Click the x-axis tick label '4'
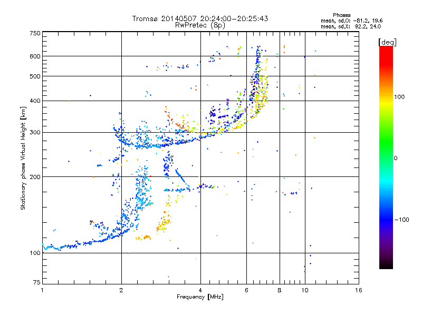422x316 pixels. [200, 290]
